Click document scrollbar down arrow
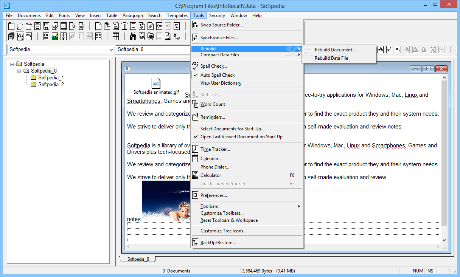460x277 pixels. pyautogui.click(x=444, y=240)
